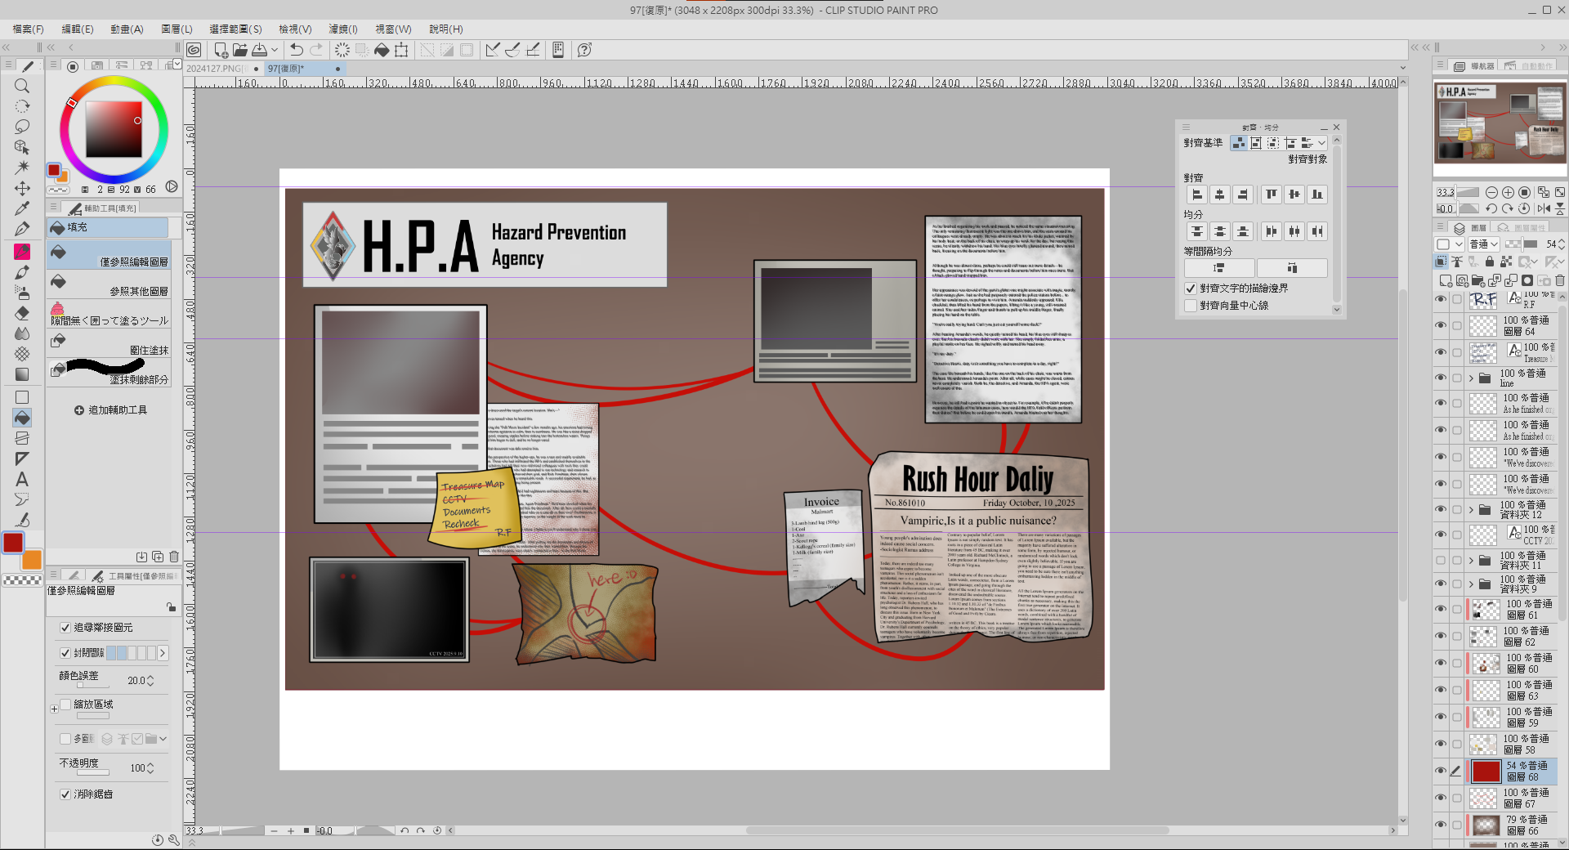Select the Eyedropper tool in the toolbox
The width and height of the screenshot is (1569, 850).
tap(22, 208)
